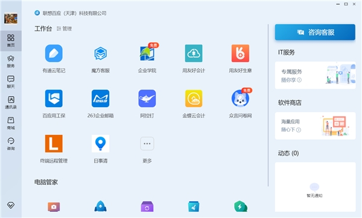Switch to the 聊天 sidebar tab
This screenshot has width=362, height=218.
[11, 82]
